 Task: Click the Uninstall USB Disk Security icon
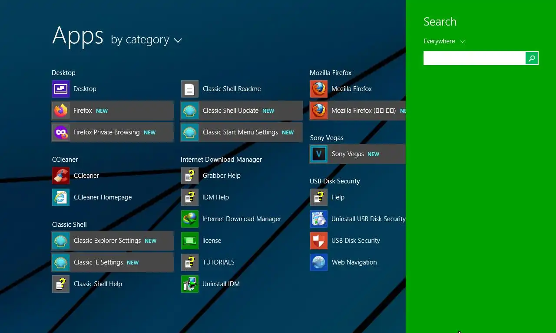[x=319, y=219]
